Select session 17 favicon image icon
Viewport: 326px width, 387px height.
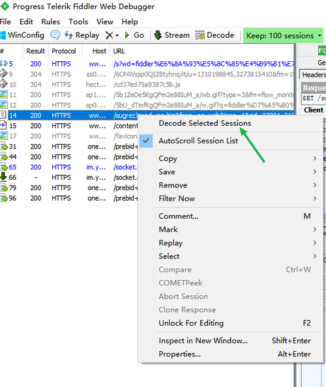tap(4, 136)
